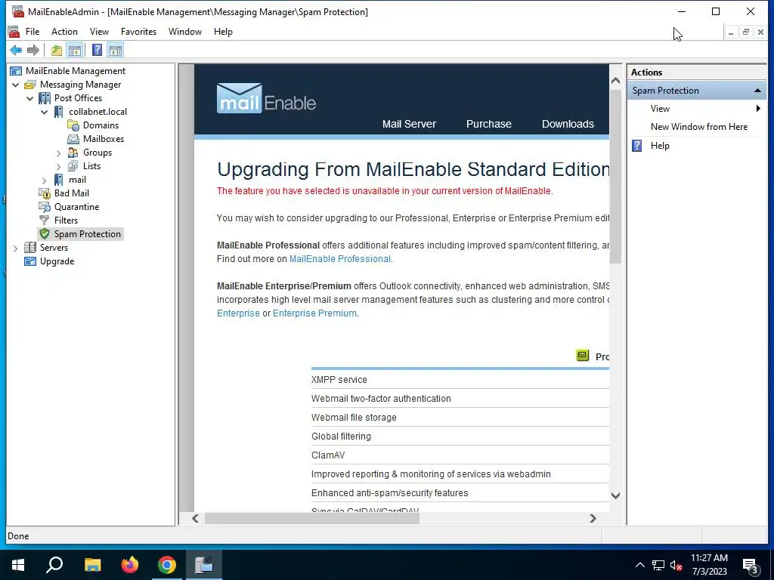Click the blue Help toolbar icon
The width and height of the screenshot is (774, 580).
(98, 50)
